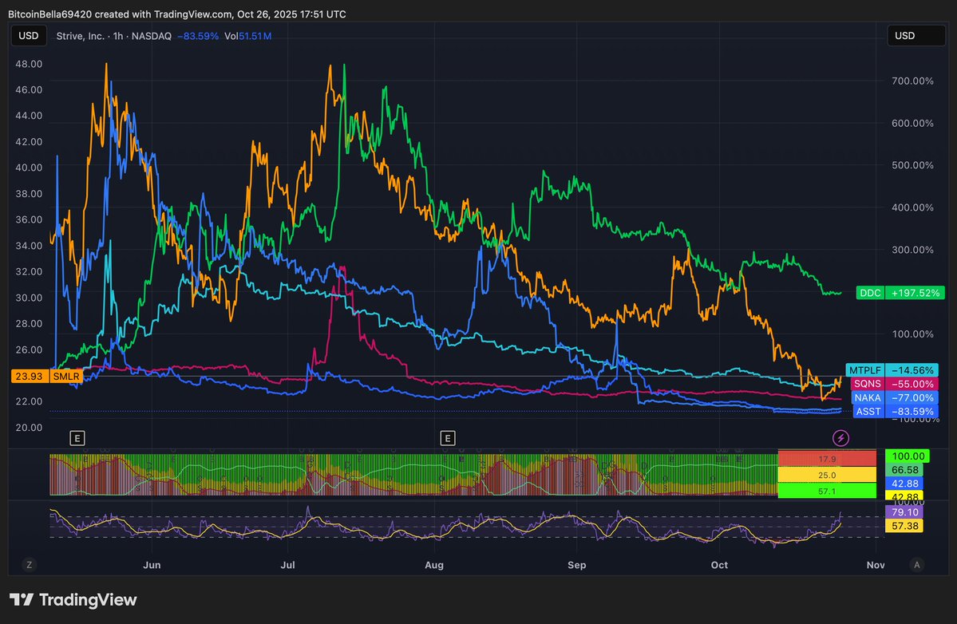Click the Z timezone button at bottom left
957x624 pixels.
(29, 565)
